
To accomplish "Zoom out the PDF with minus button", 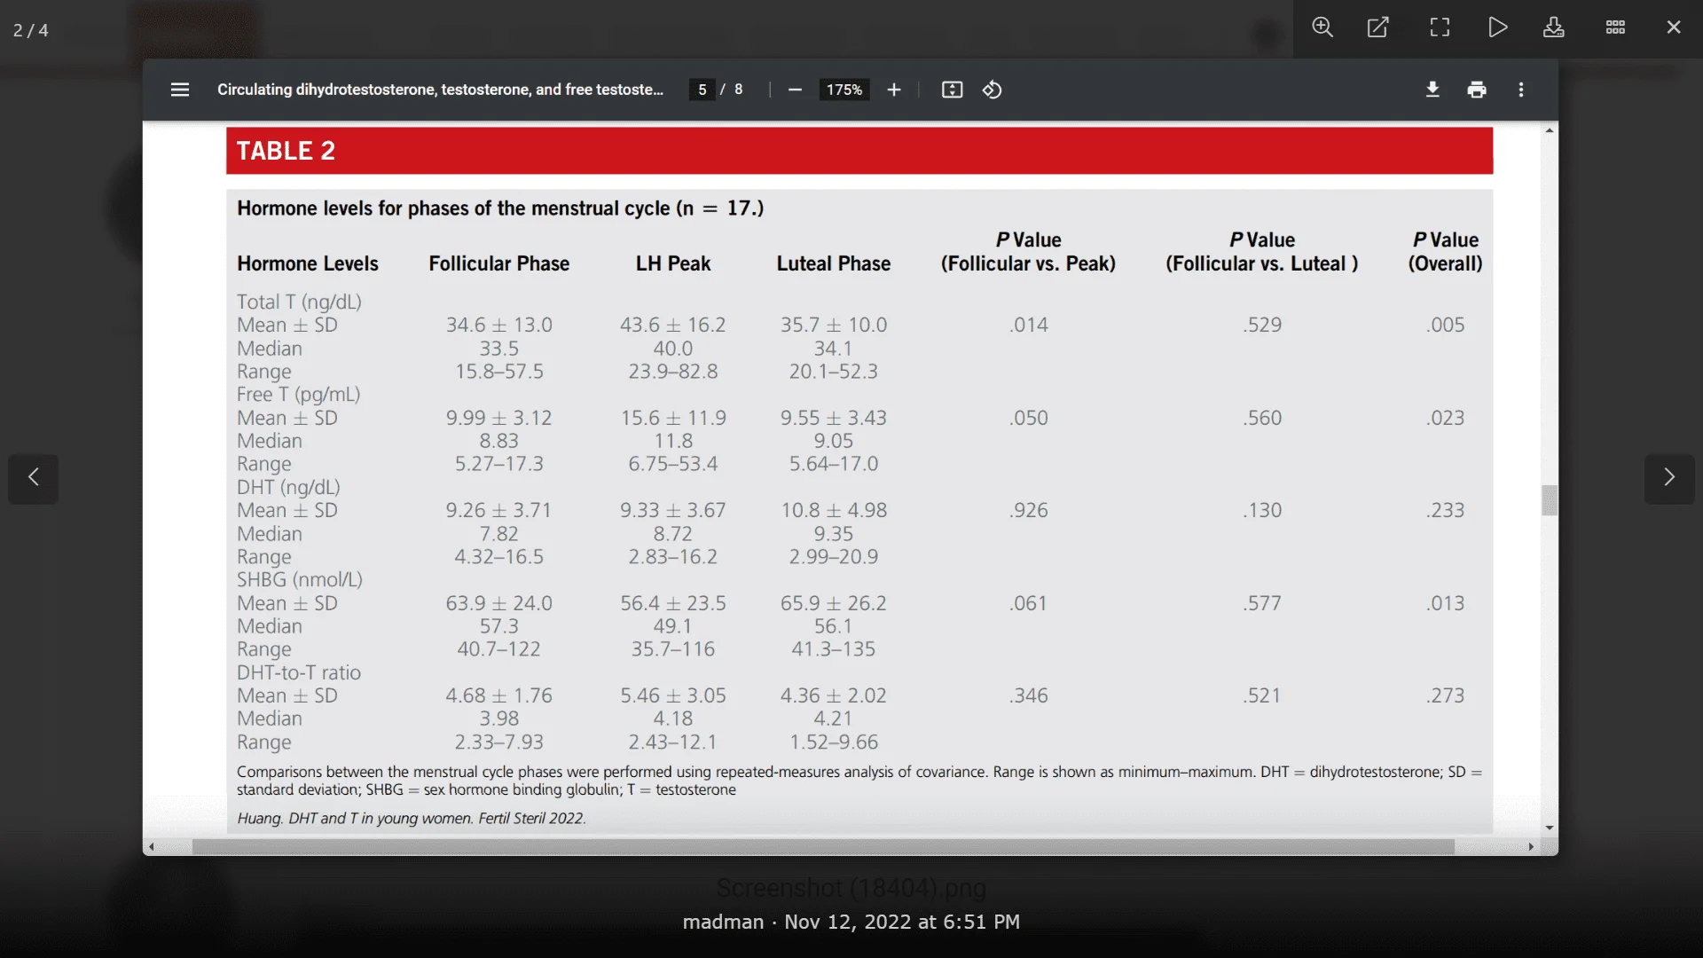I will 795,90.
